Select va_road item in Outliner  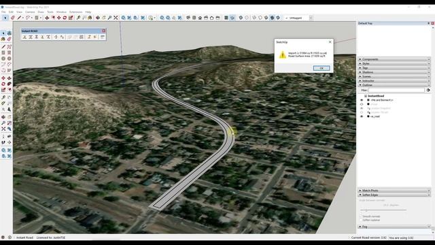[x=375, y=116]
